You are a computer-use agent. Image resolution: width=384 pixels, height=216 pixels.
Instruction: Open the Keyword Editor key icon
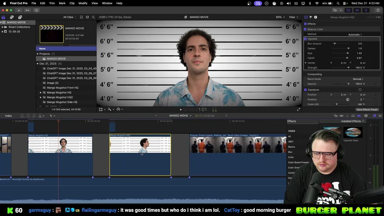tap(27, 10)
